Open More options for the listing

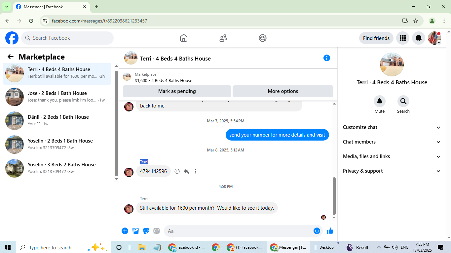click(x=283, y=91)
